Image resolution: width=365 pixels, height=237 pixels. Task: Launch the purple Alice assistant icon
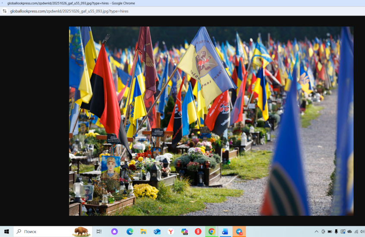(114, 231)
